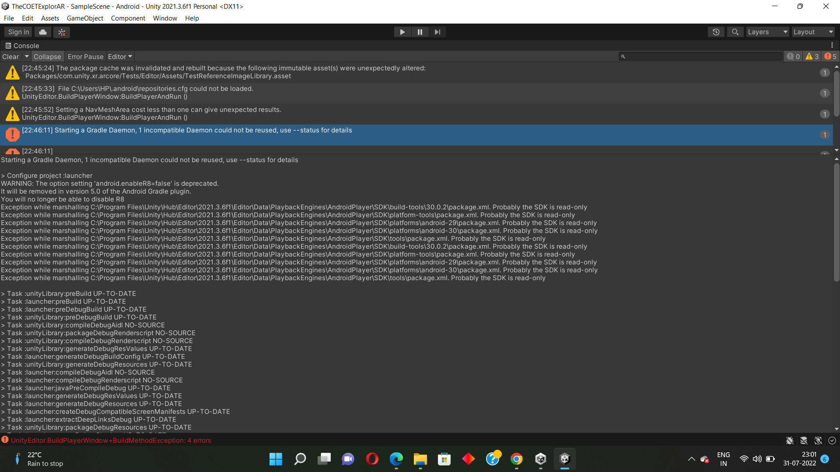The height and width of the screenshot is (472, 840).
Task: Click the Sign in button
Action: (x=18, y=32)
